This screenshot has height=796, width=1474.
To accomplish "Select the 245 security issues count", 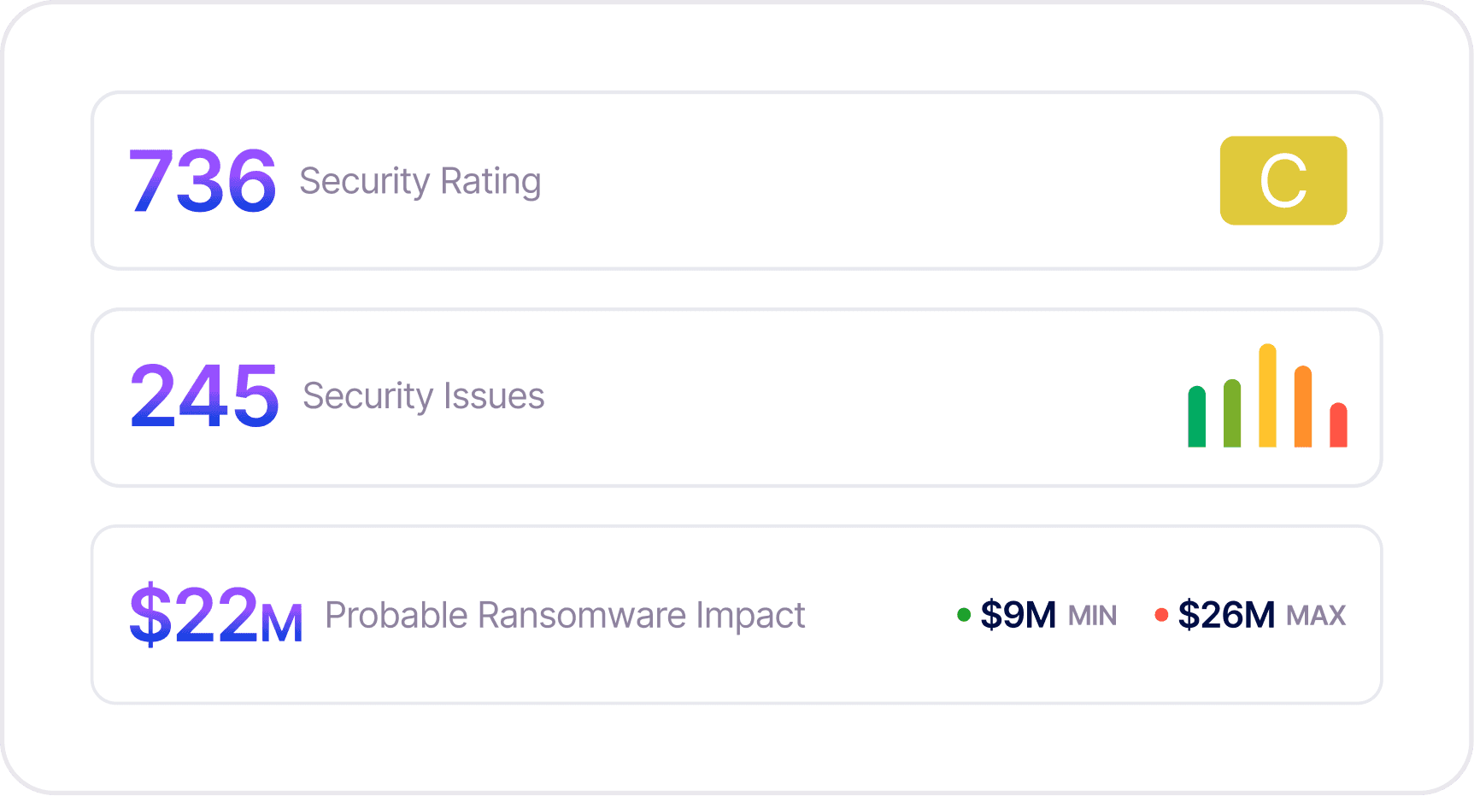I will 204,395.
